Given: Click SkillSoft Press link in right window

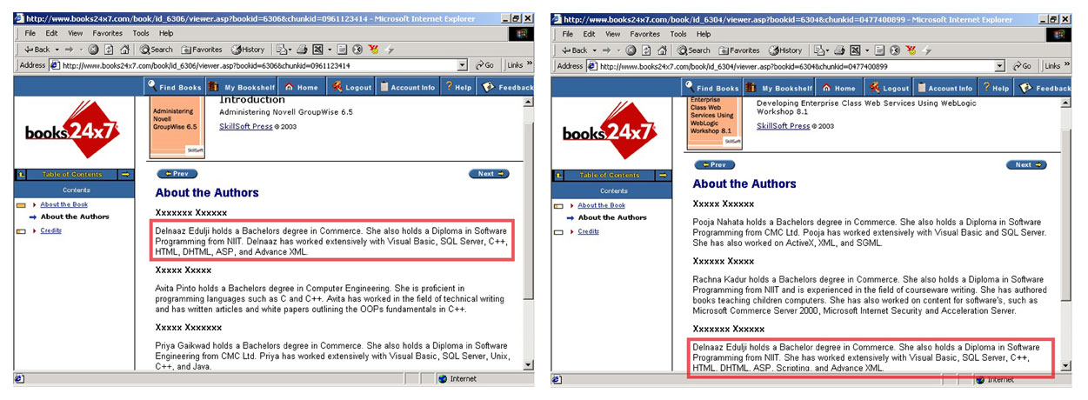Looking at the screenshot, I should tap(784, 126).
